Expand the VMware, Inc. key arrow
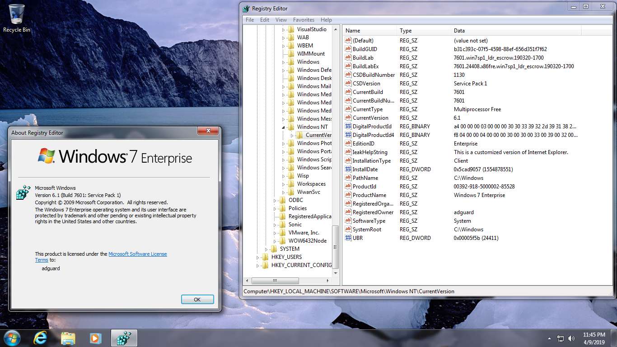 275,233
